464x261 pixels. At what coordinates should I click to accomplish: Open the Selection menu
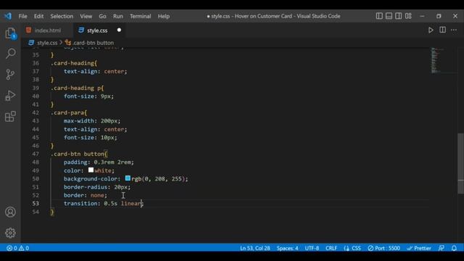point(62,16)
